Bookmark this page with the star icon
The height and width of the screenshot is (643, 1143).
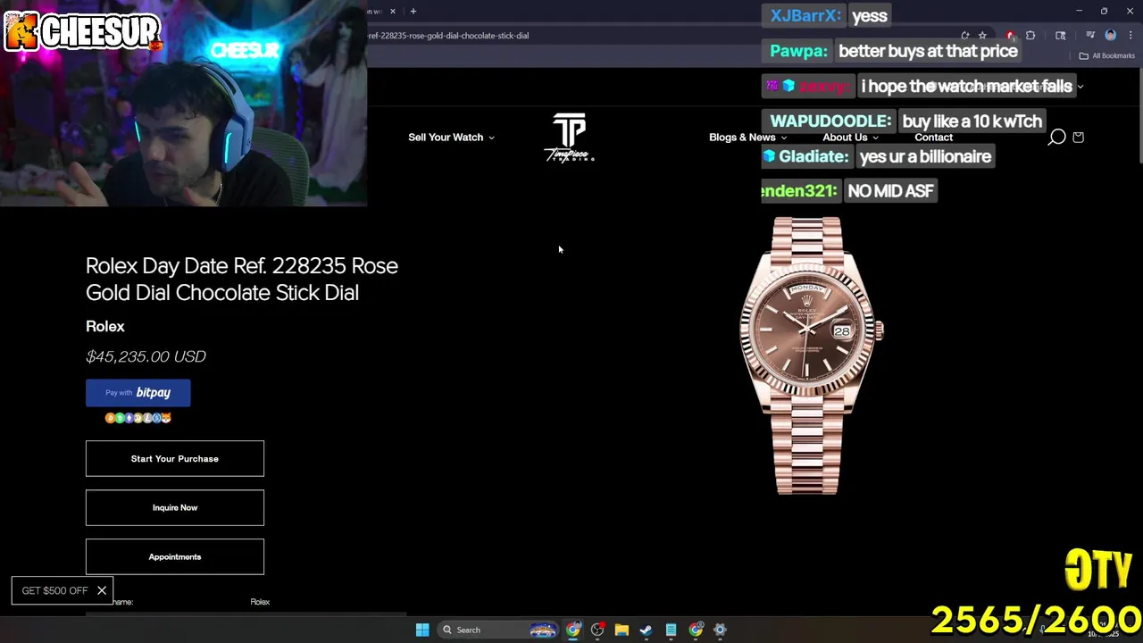click(982, 36)
